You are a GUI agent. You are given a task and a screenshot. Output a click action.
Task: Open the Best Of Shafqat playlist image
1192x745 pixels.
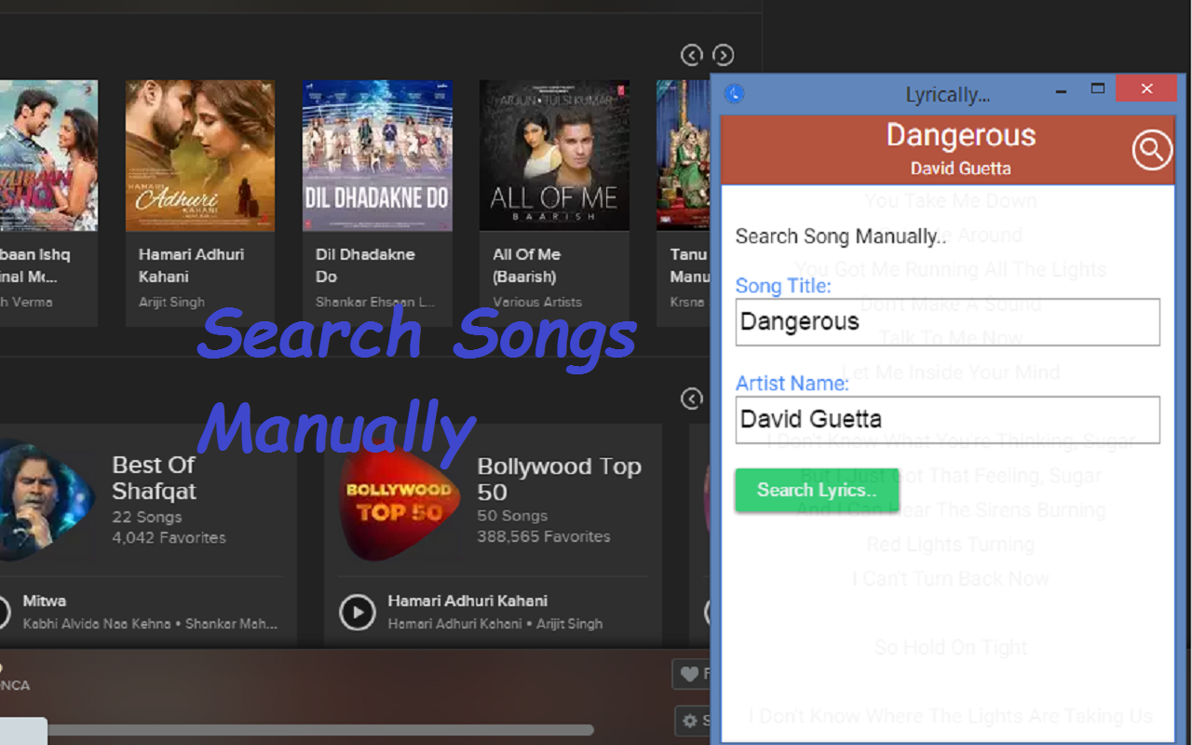pos(47,498)
